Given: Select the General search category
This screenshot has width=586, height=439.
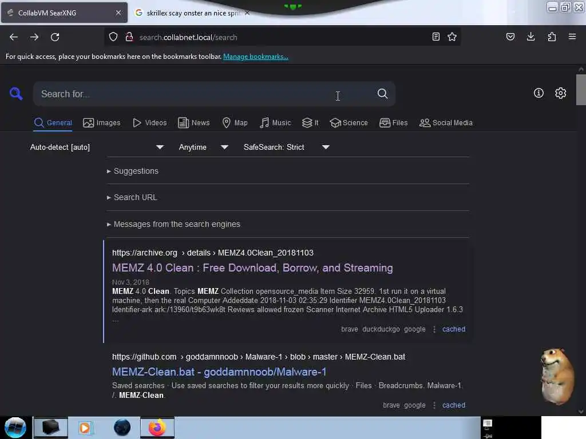Looking at the screenshot, I should (x=53, y=123).
